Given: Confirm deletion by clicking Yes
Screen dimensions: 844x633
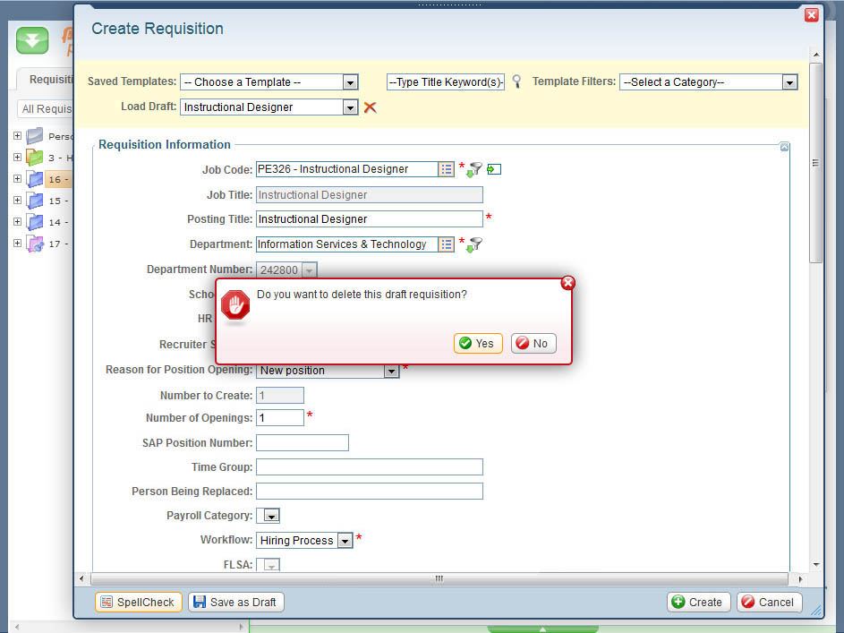Looking at the screenshot, I should tap(477, 344).
